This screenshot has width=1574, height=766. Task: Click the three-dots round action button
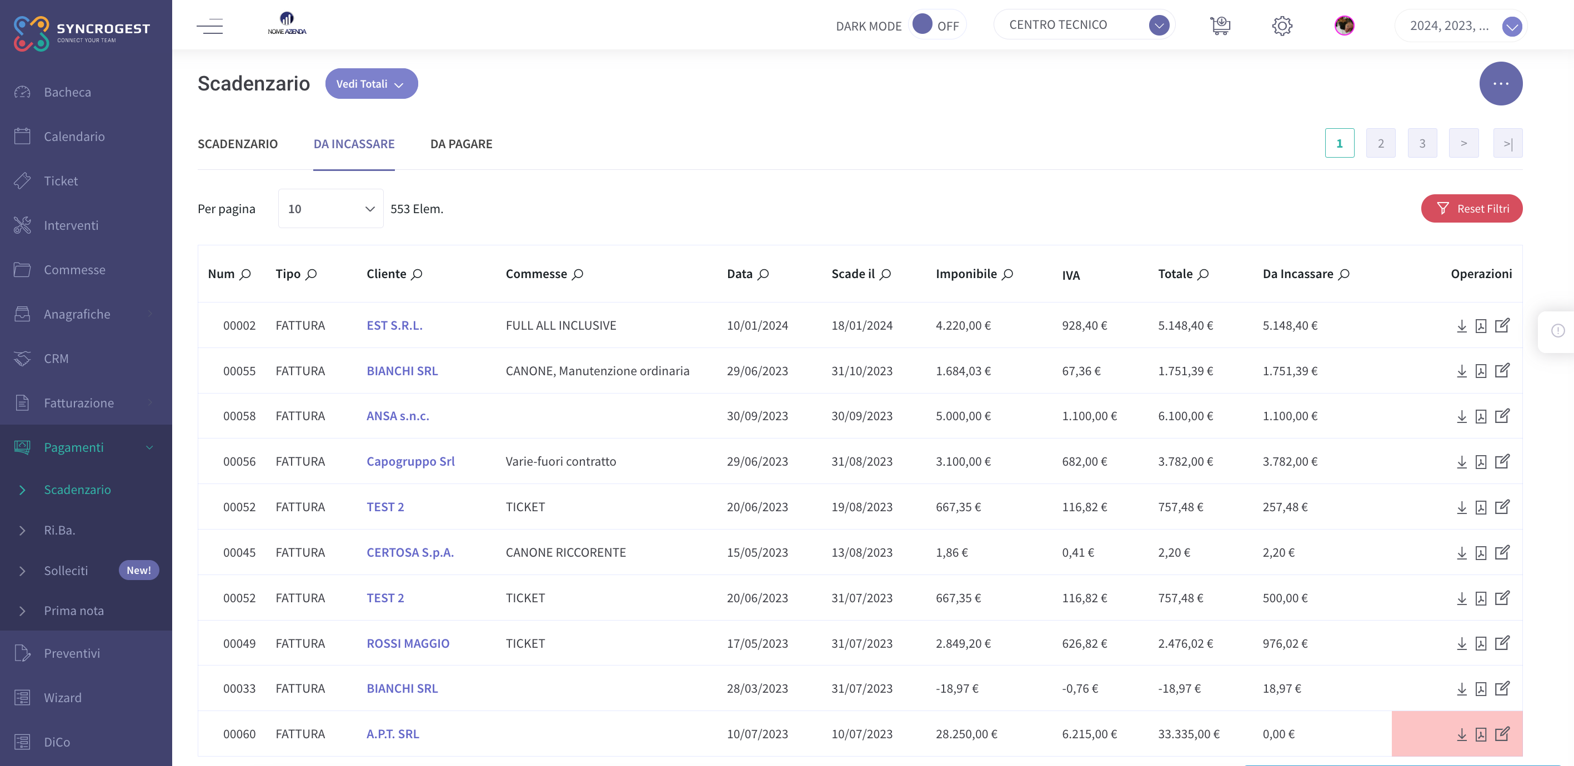click(x=1501, y=84)
